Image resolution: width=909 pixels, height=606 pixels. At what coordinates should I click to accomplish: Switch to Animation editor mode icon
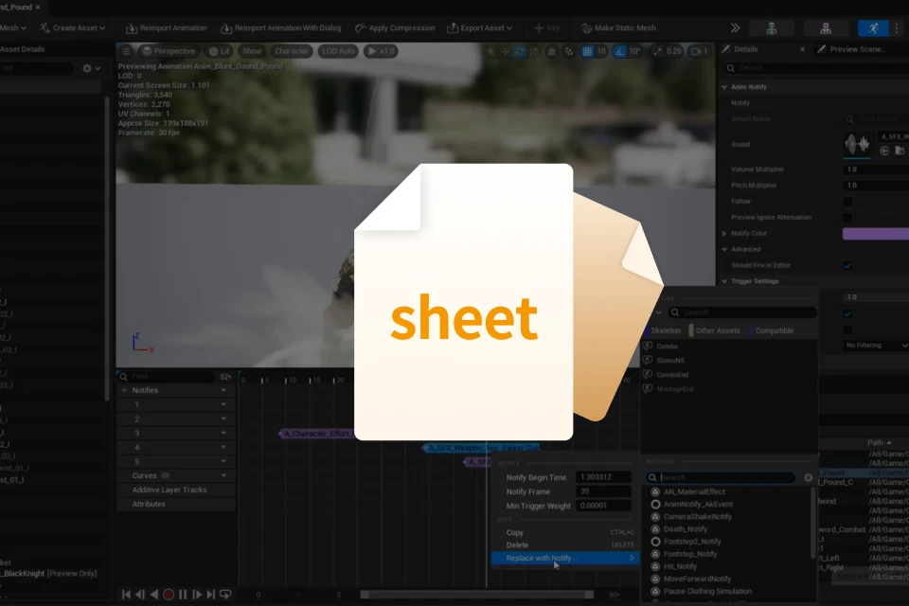873,27
